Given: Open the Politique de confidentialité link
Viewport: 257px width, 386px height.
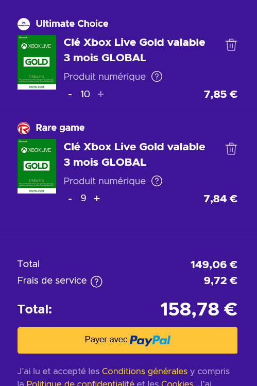Looking at the screenshot, I should click(80, 383).
